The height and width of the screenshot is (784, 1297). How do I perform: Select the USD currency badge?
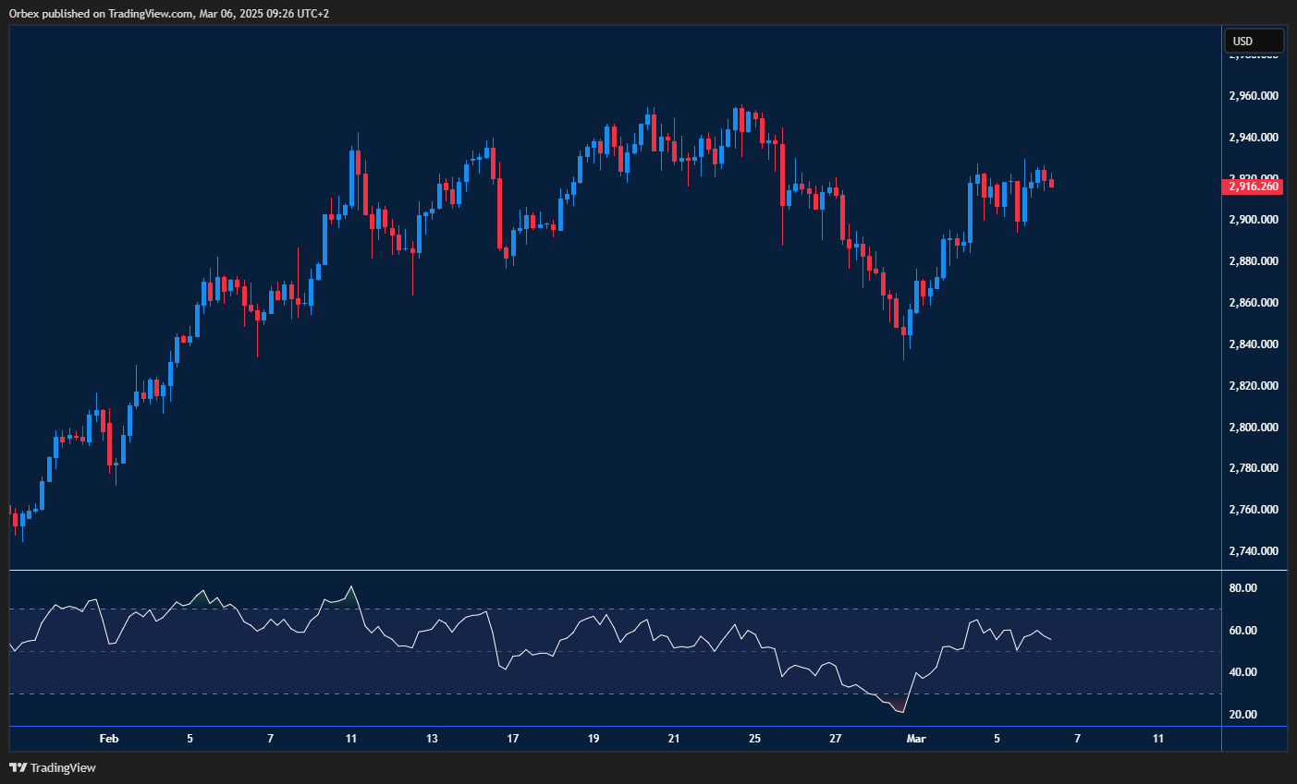1254,41
